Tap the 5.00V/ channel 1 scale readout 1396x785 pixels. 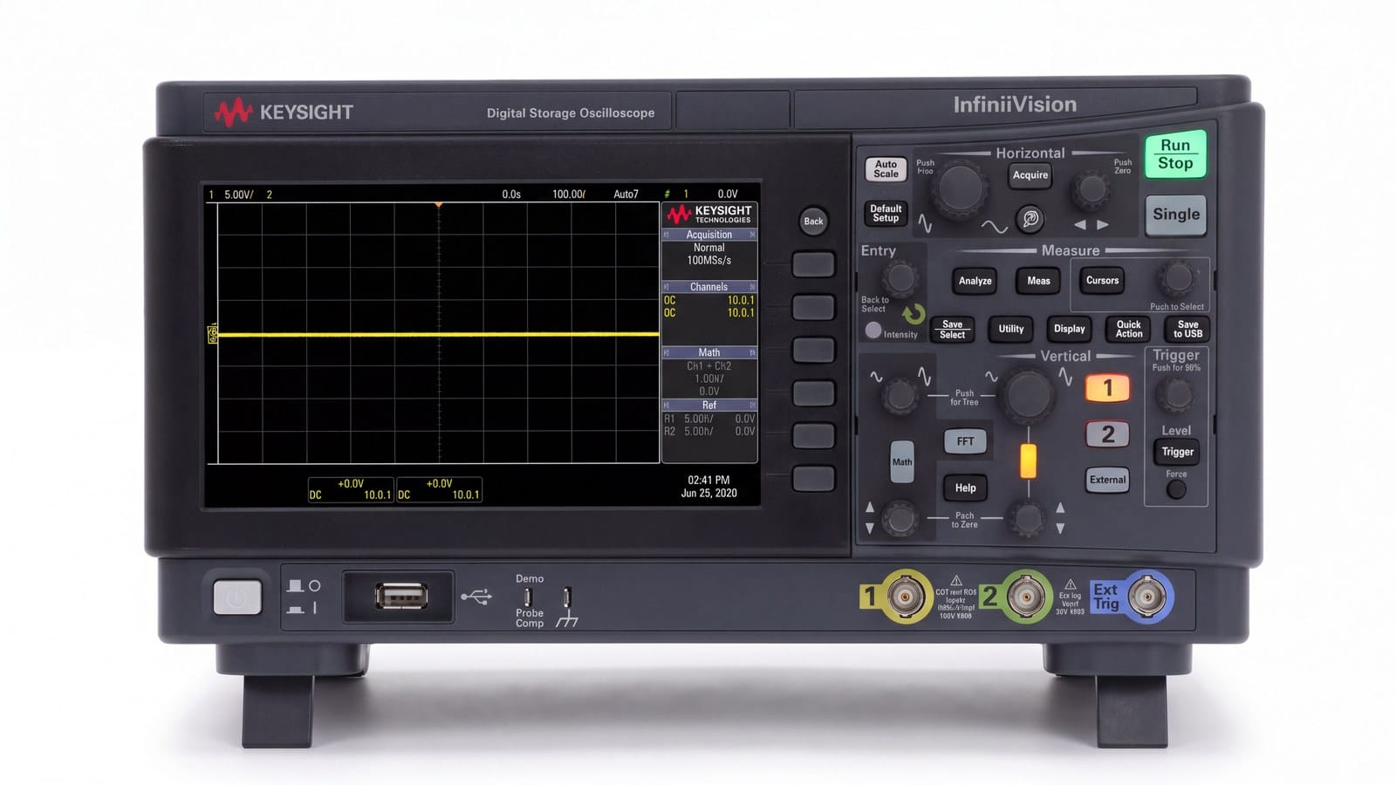(x=239, y=195)
